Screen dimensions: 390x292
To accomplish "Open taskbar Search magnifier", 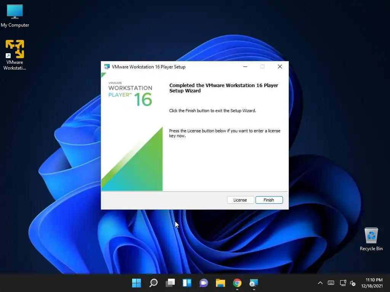I will point(153,283).
